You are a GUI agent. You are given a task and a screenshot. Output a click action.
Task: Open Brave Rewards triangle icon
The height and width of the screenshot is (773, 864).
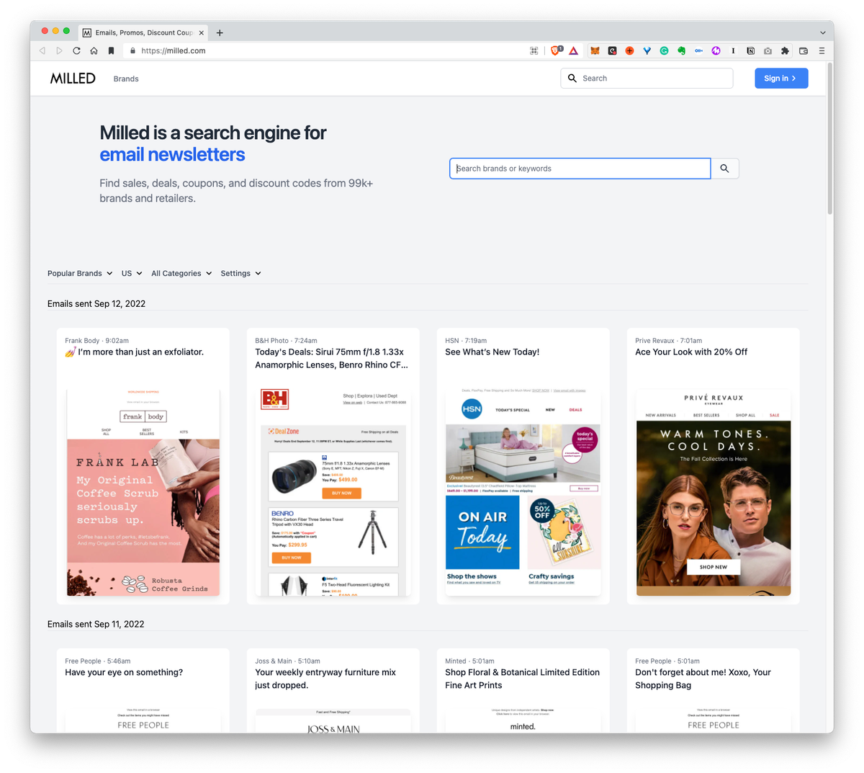pos(574,51)
